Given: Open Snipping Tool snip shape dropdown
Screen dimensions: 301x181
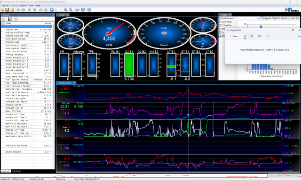Looking at the screenshot, I should pos(260,36).
